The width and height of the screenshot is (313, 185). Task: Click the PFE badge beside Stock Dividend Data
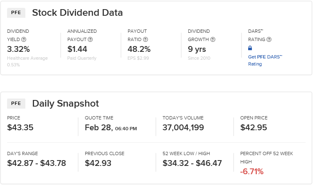tap(16, 13)
